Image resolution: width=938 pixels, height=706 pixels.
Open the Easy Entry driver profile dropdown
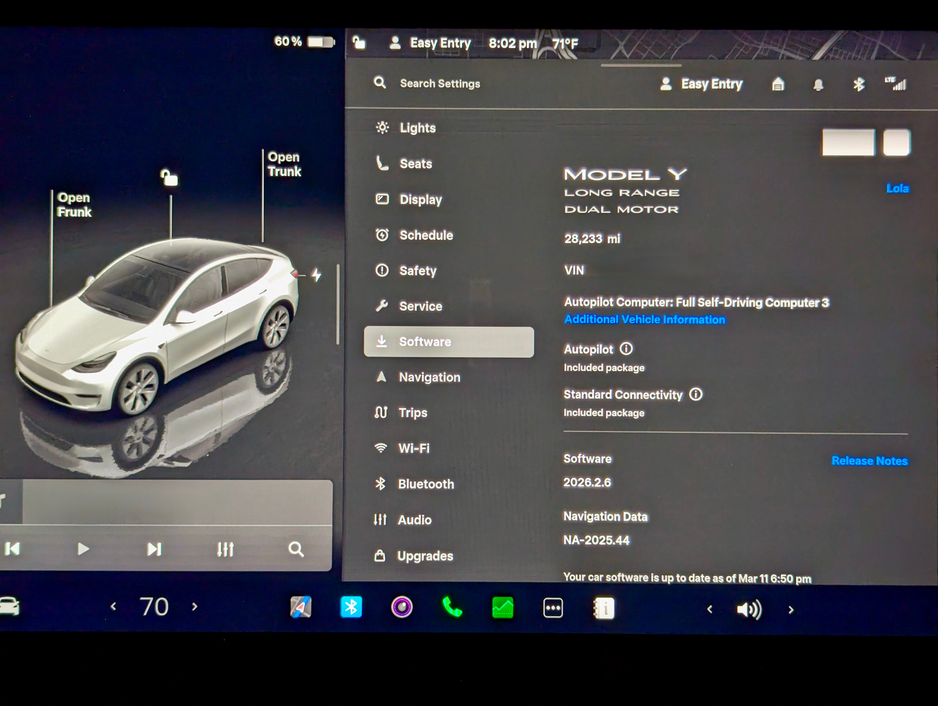pyautogui.click(x=702, y=84)
